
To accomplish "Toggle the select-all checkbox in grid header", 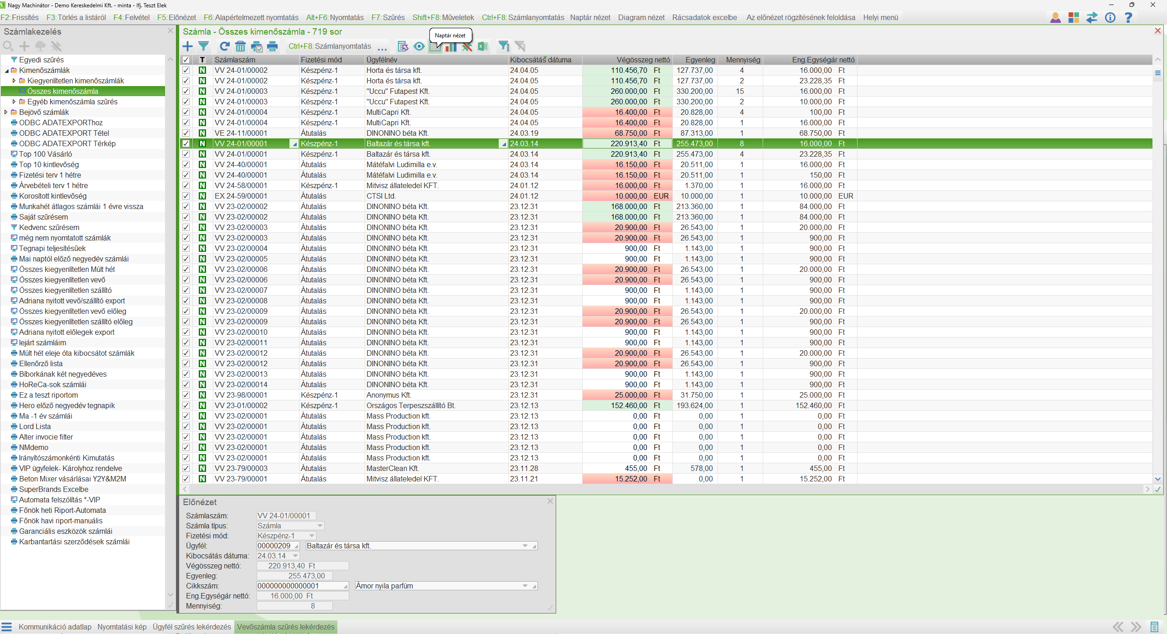I will tap(186, 60).
